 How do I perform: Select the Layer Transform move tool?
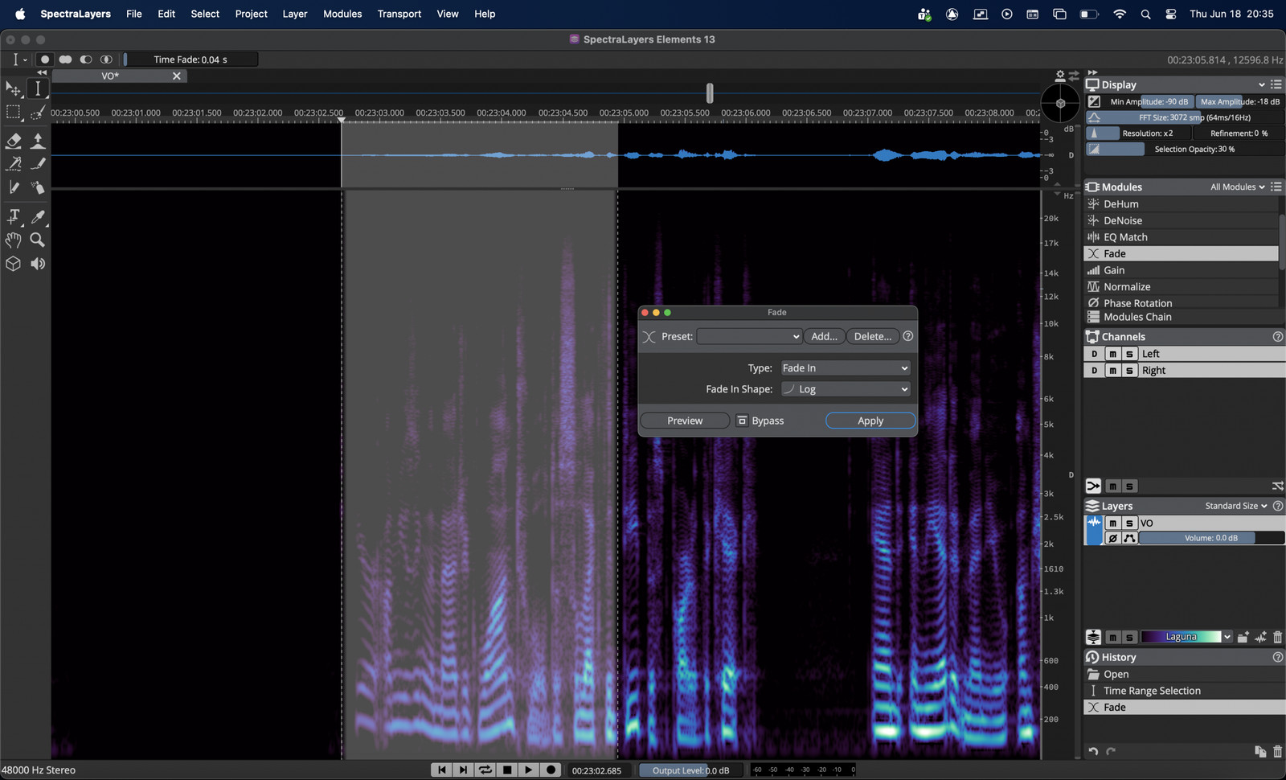(13, 88)
